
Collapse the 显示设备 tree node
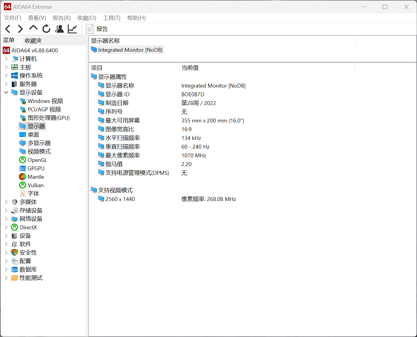pos(6,92)
